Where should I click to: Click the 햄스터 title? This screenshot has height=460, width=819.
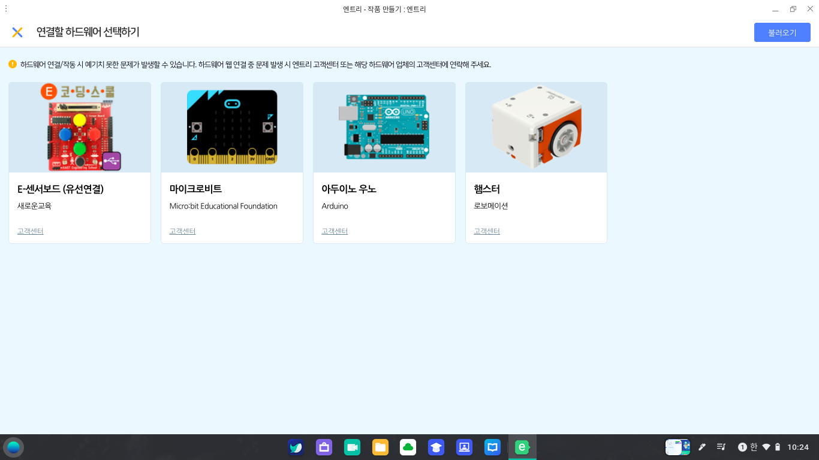[x=487, y=189]
